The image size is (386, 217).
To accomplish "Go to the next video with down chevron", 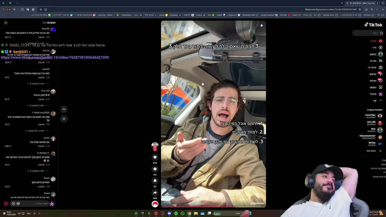I will [x=64, y=119].
